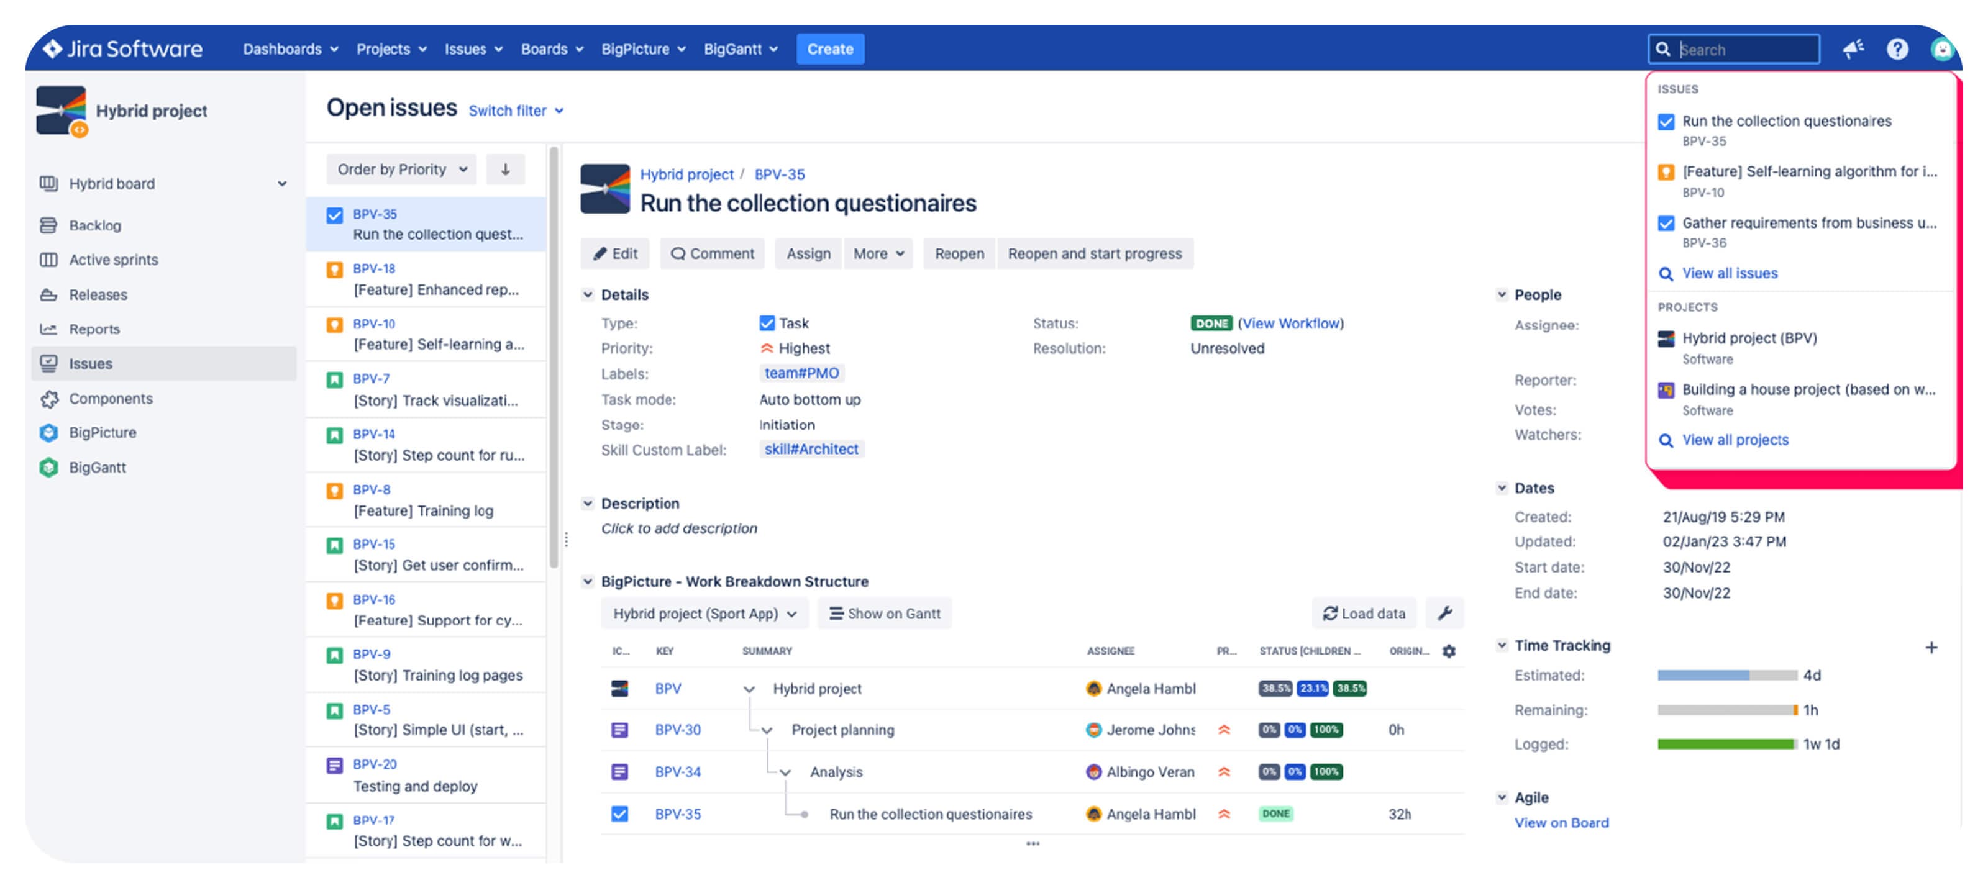The width and height of the screenshot is (1988, 888).
Task: Click BPV-35 checkbox icon in WBS table
Action: pos(619,814)
